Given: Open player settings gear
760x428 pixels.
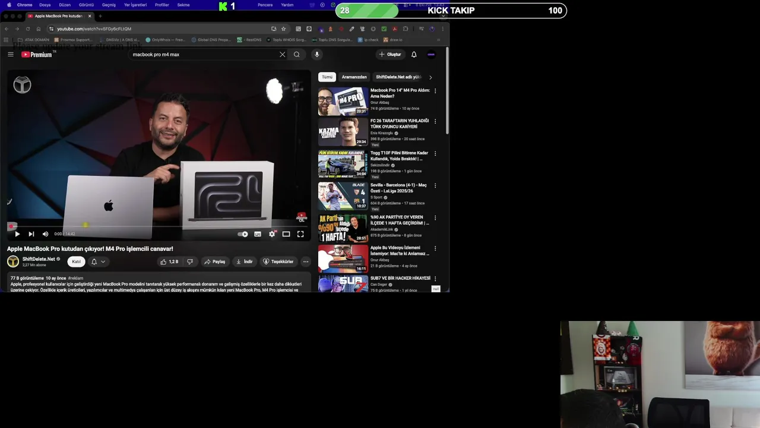Looking at the screenshot, I should click(272, 234).
